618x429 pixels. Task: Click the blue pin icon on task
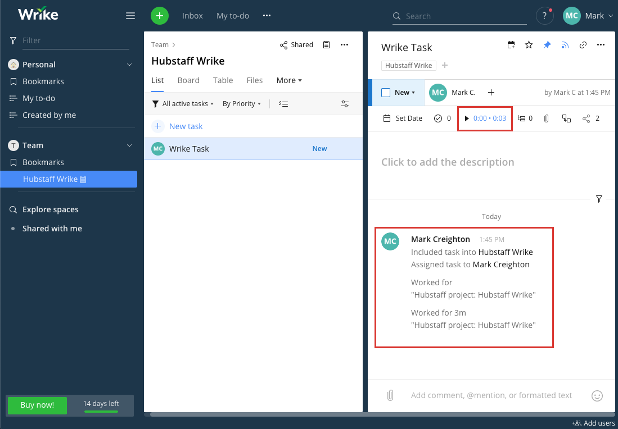547,45
